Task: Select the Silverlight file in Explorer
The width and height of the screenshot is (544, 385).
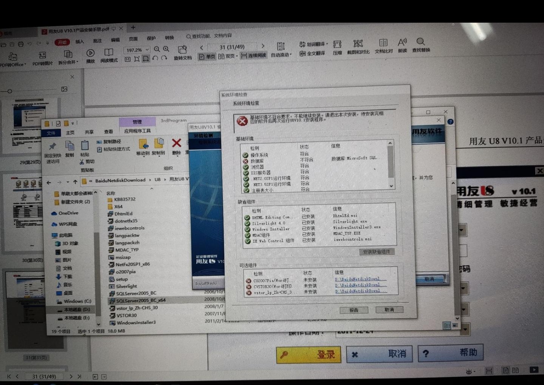Action: coord(123,286)
